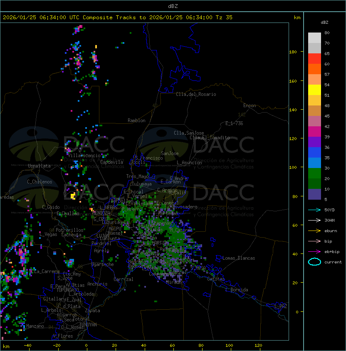This screenshot has width=346, height=351.
Task: Click the 'Uspallata' map label
Action: tap(39, 166)
